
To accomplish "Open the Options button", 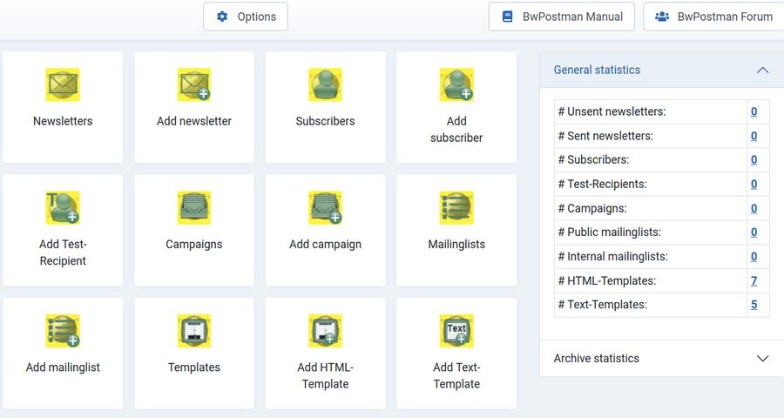I will pyautogui.click(x=246, y=17).
